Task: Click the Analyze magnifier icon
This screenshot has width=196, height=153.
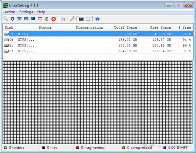Action: coord(6,19)
